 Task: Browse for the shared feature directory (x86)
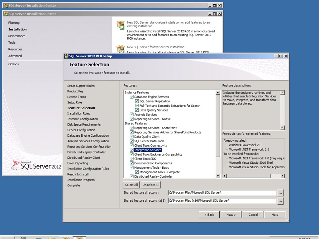tap(280, 201)
